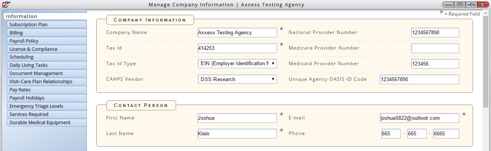Open the Tax Id Type dropdown
491x151 pixels.
click(237, 64)
